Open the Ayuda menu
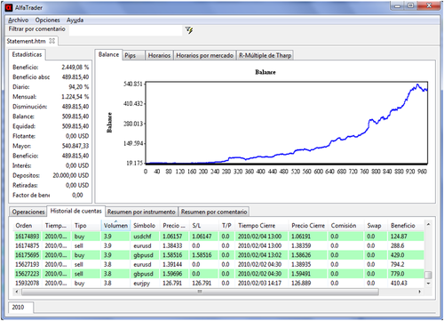The height and width of the screenshot is (321, 444). click(75, 20)
